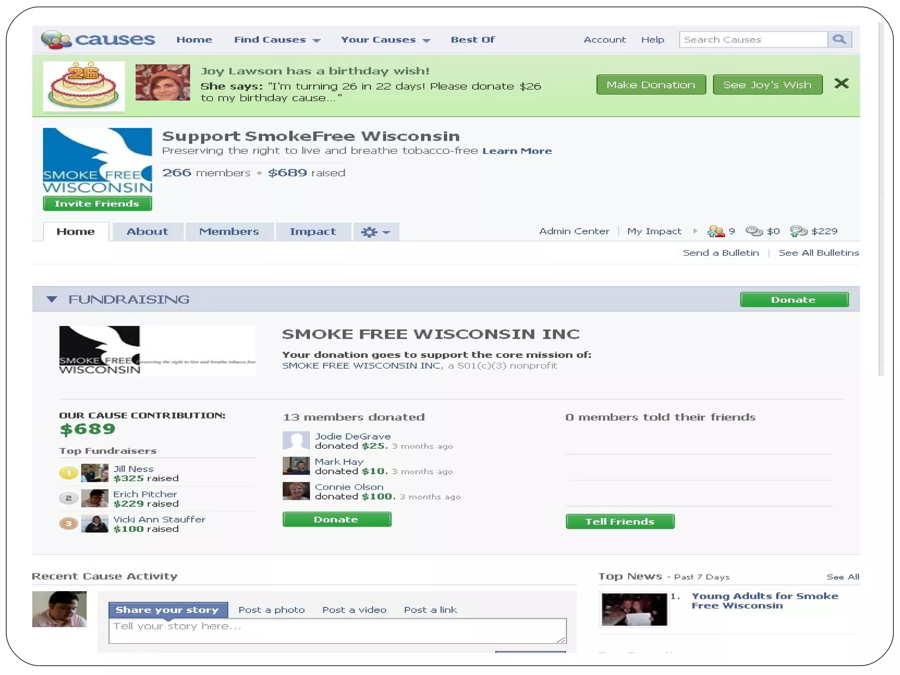900x675 pixels.
Task: Click the page vertical scrollbar
Action: (x=881, y=198)
